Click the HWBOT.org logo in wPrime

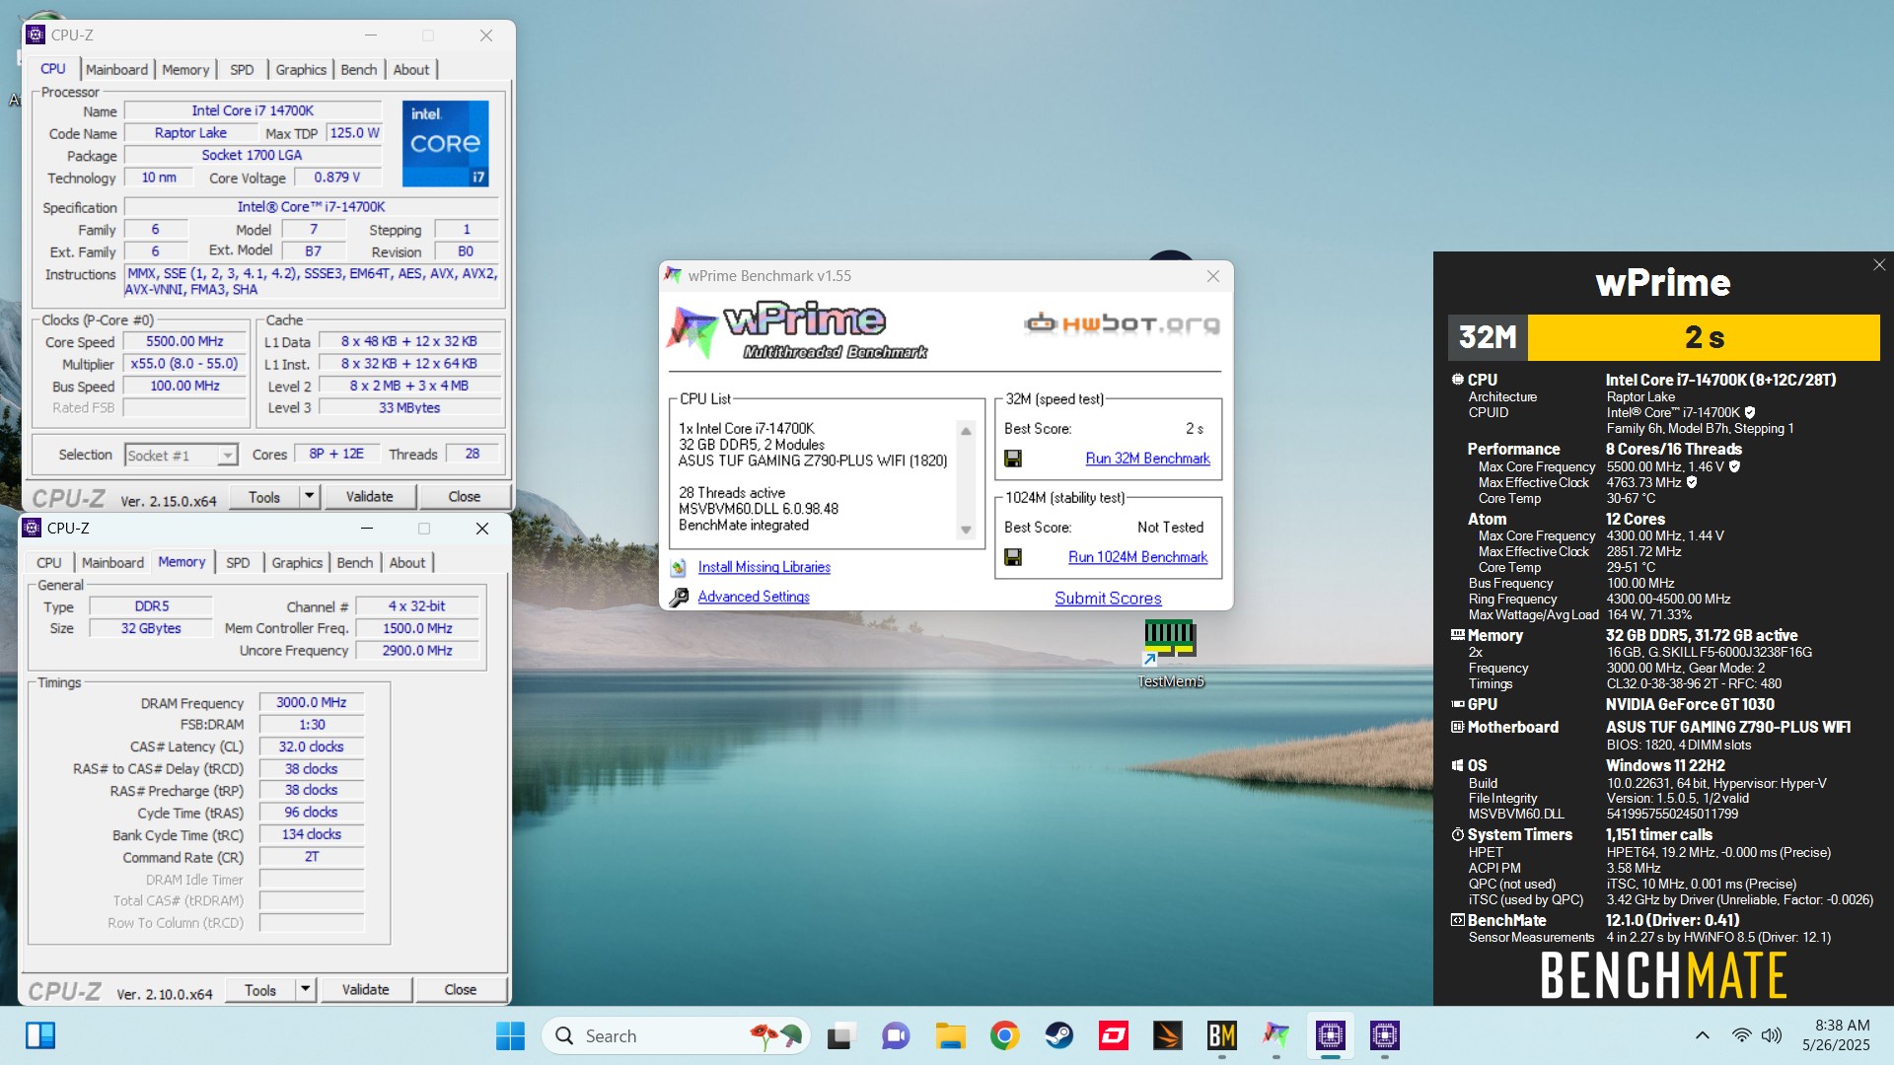[x=1123, y=323]
